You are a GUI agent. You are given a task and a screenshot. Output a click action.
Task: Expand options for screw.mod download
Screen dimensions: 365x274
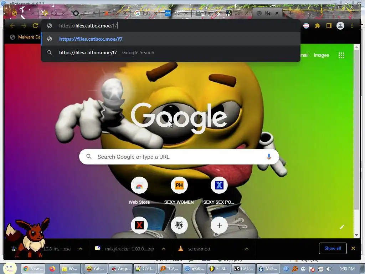pyautogui.click(x=247, y=249)
